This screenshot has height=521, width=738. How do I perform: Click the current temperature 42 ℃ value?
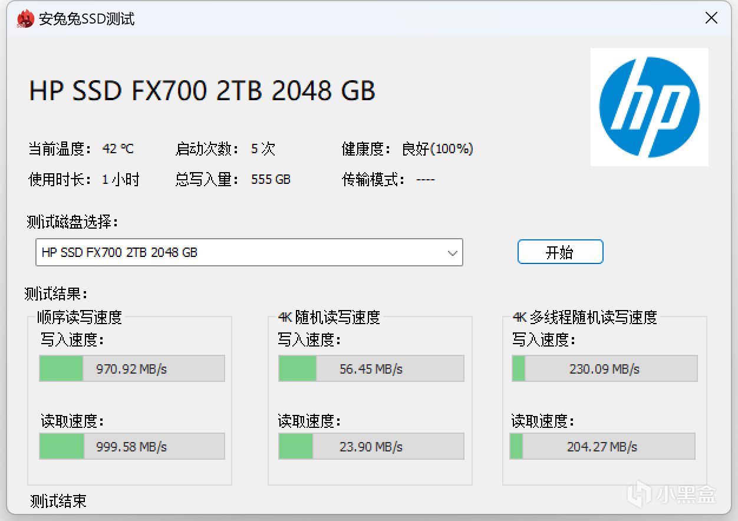(x=118, y=149)
